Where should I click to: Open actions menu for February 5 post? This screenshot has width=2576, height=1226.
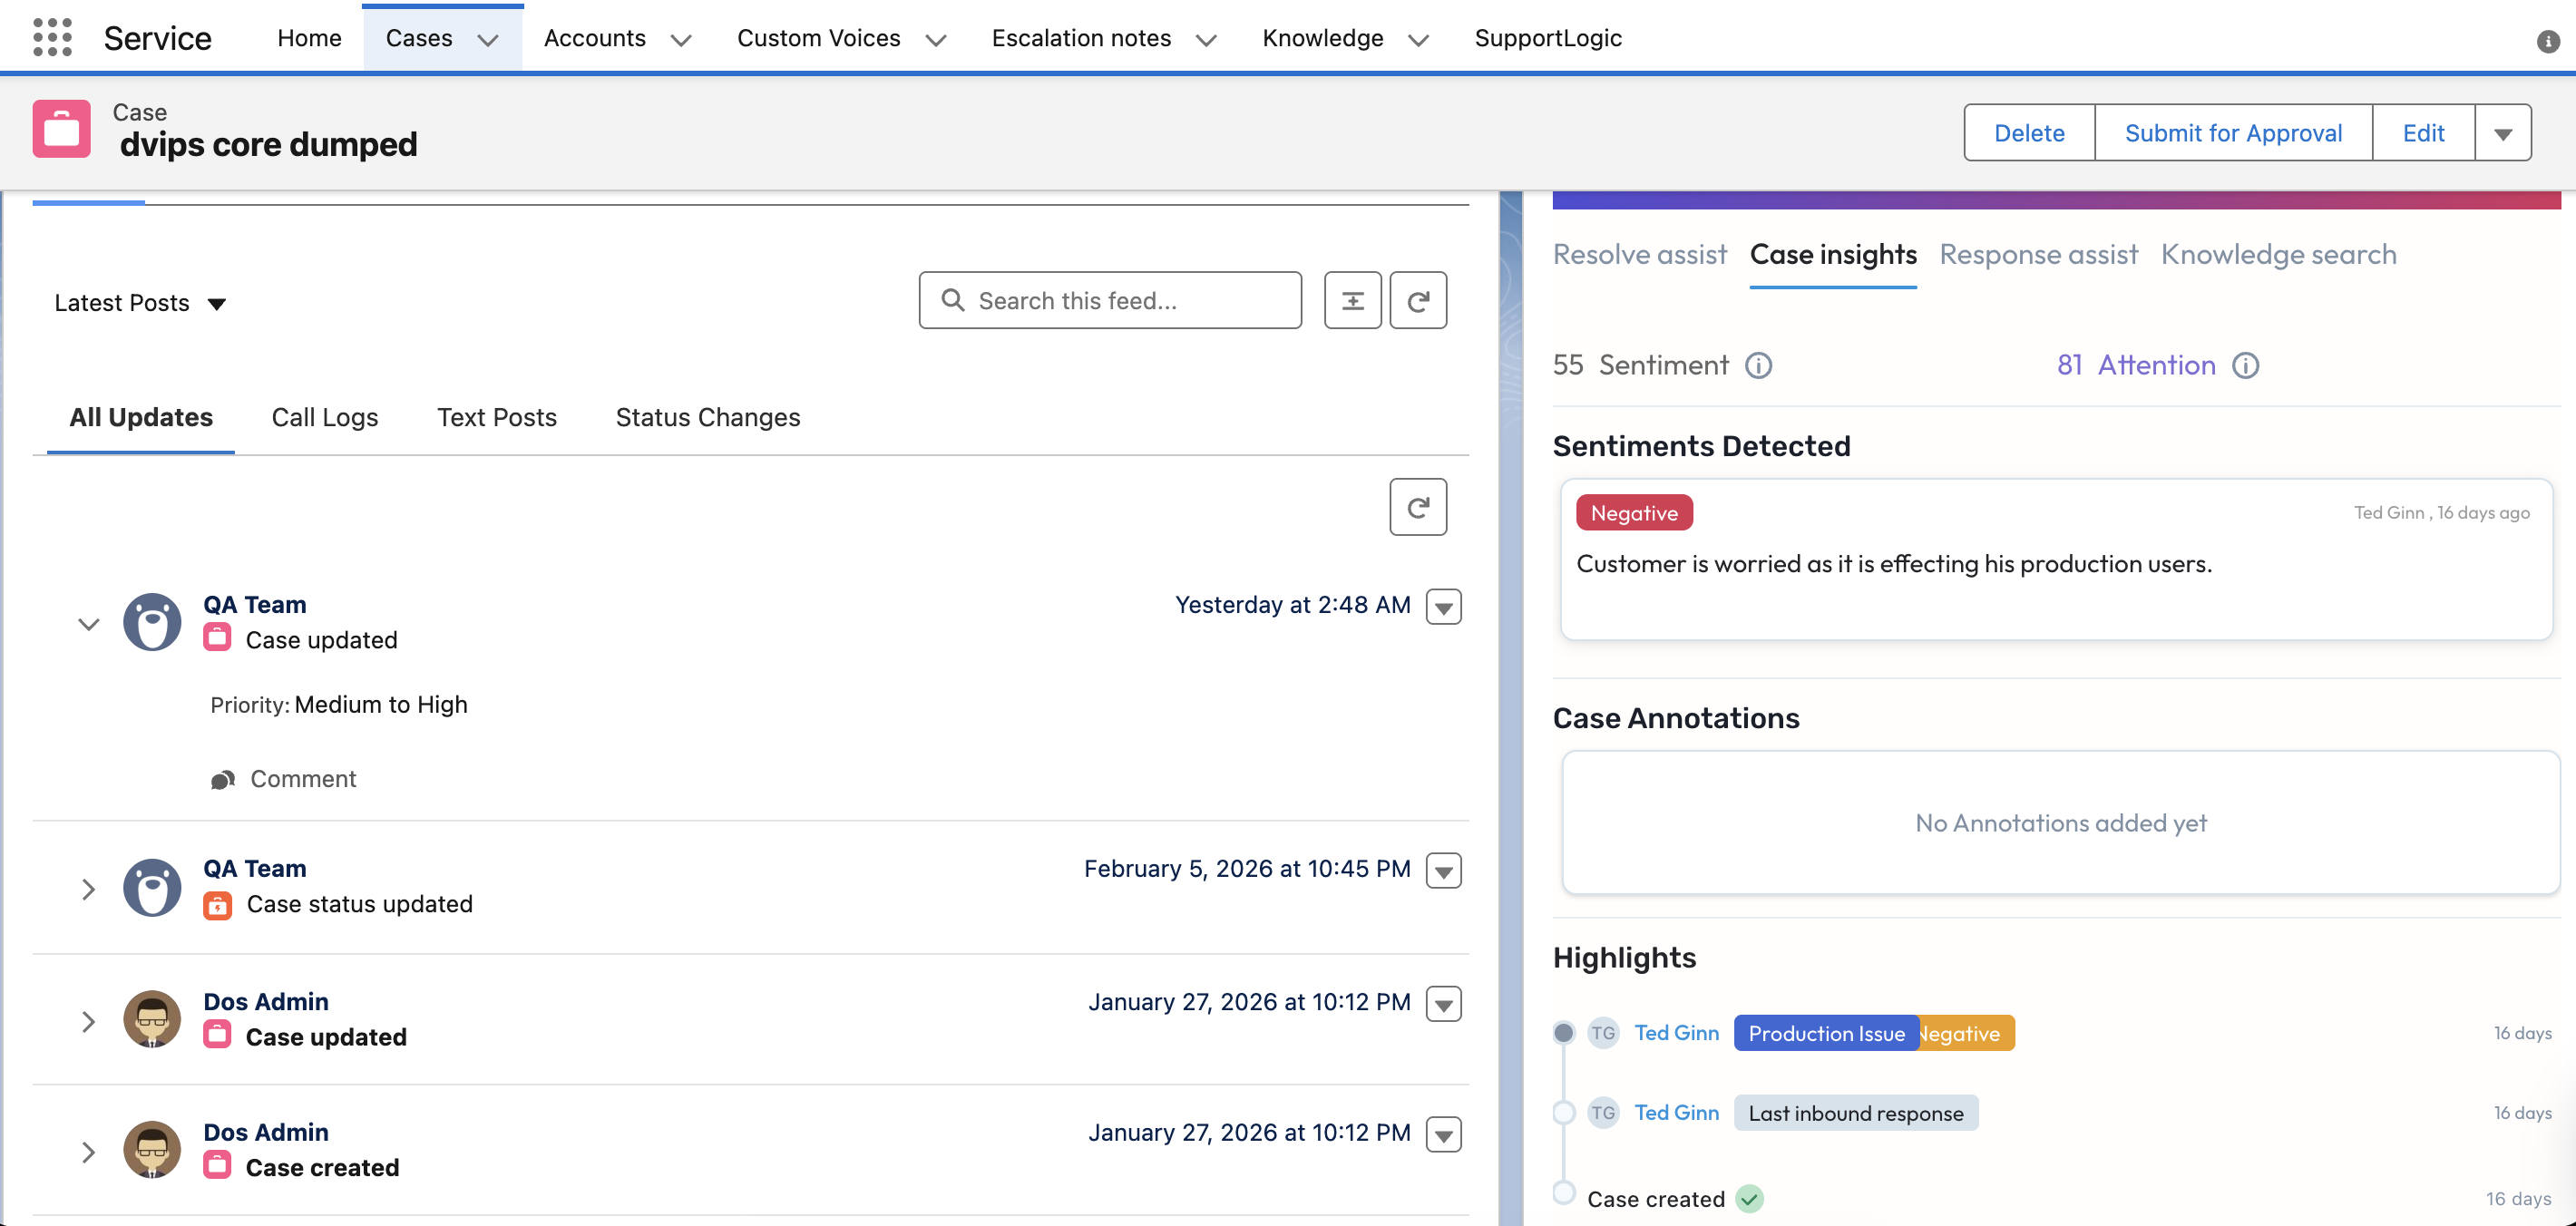1443,871
